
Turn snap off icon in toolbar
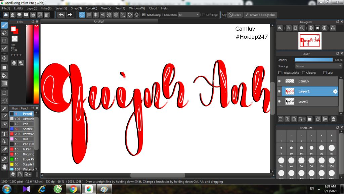coord(82,15)
